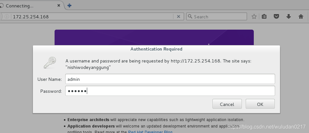Viewport: 309px width, 133px height.
Task: Show bookmarks list icon in toolbar
Action: [264, 17]
